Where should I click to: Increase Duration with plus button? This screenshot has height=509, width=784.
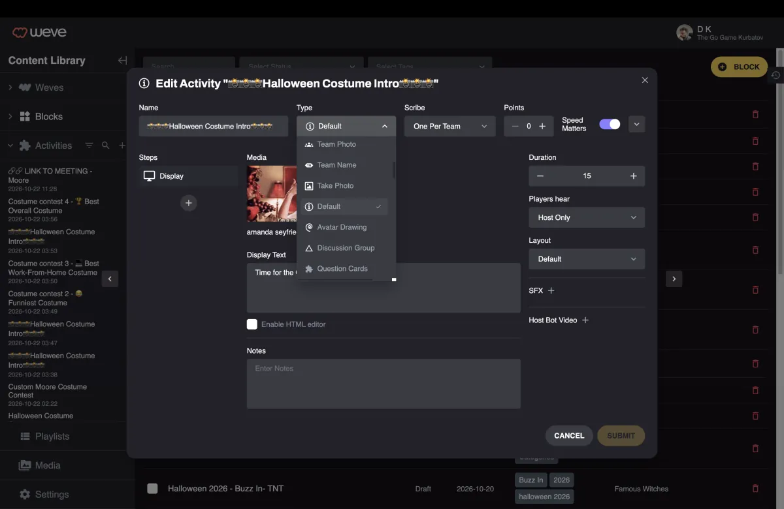tap(633, 176)
